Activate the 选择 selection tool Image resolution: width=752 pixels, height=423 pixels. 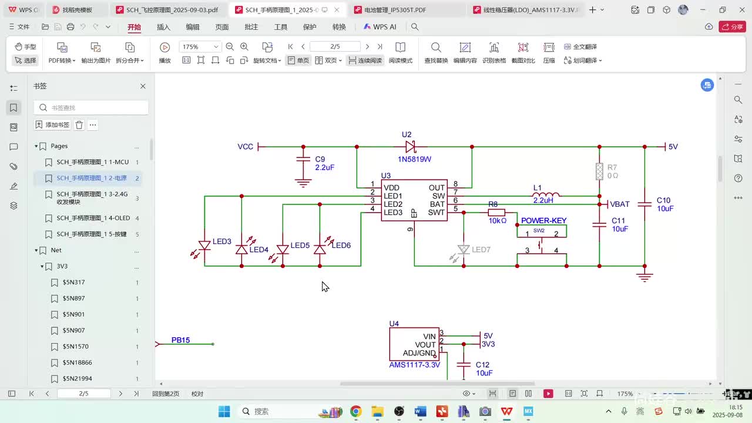click(25, 61)
